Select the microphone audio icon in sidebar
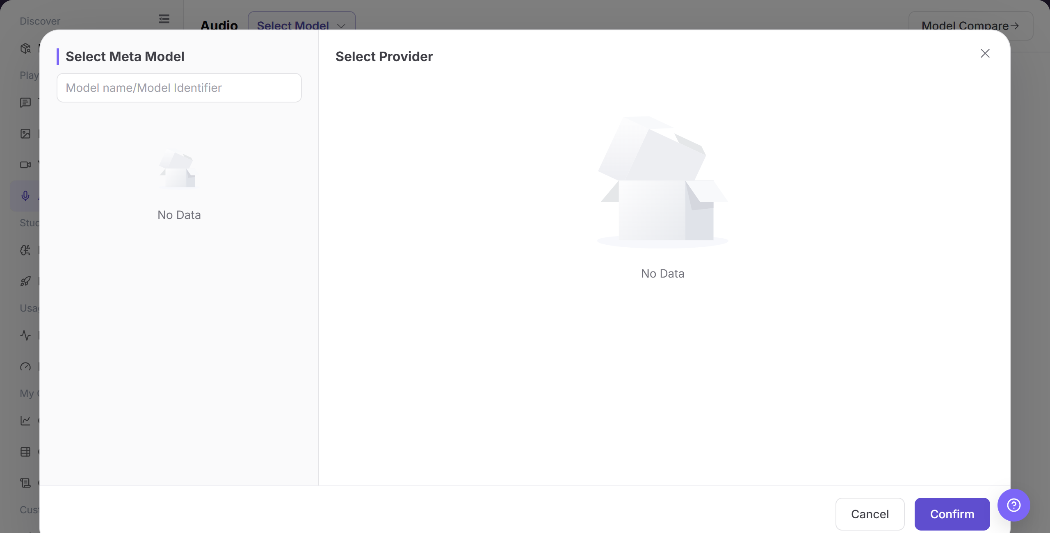Viewport: 1050px width, 533px height. [25, 196]
